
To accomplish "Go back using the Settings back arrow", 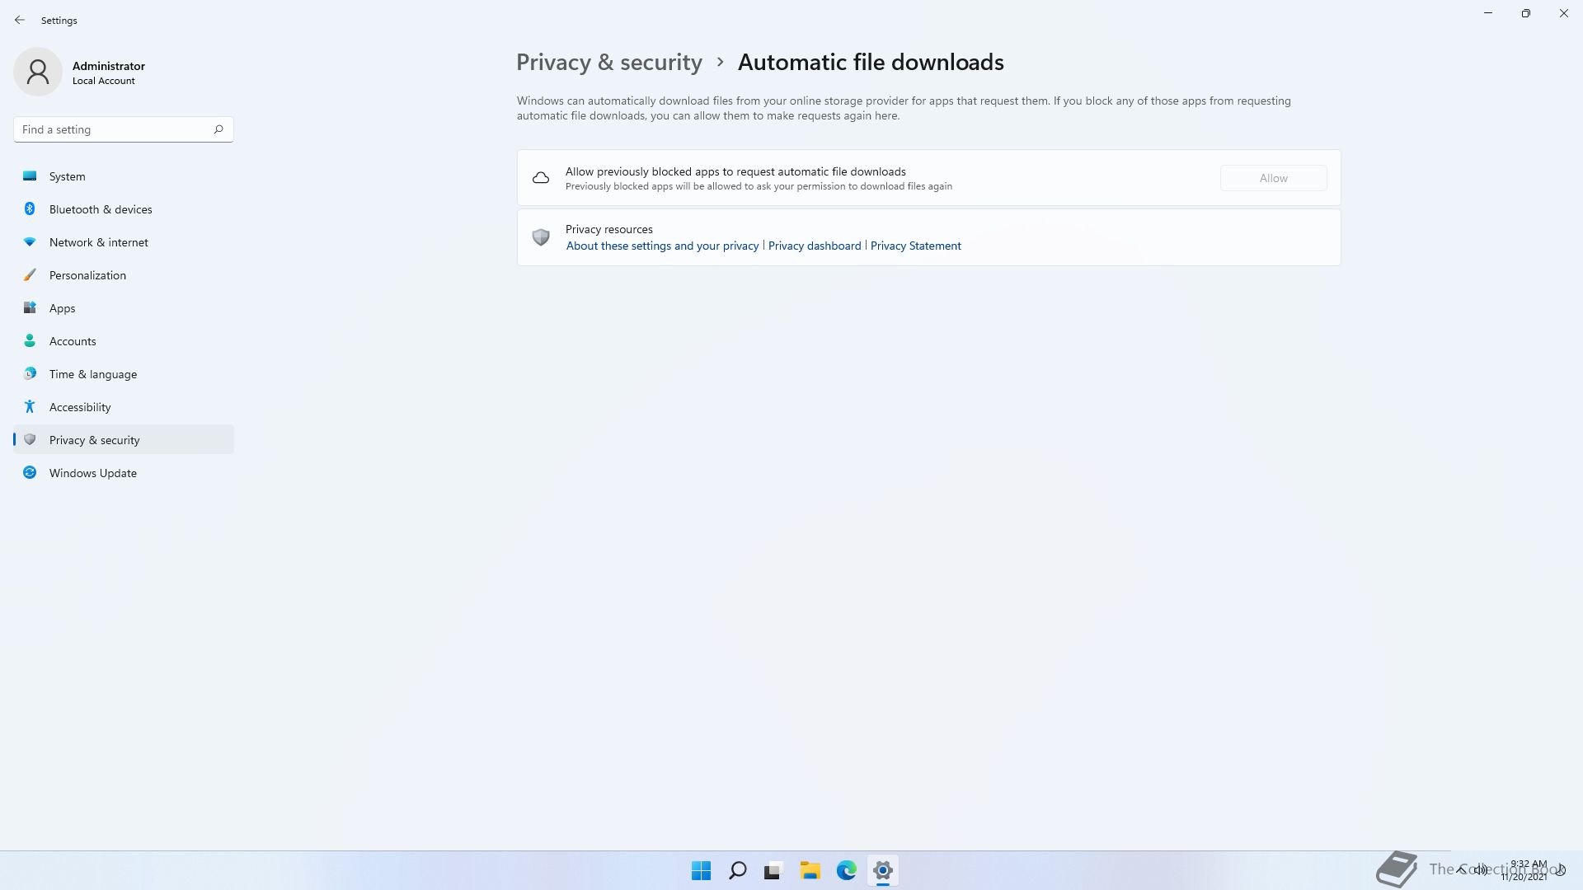I will coord(20,20).
